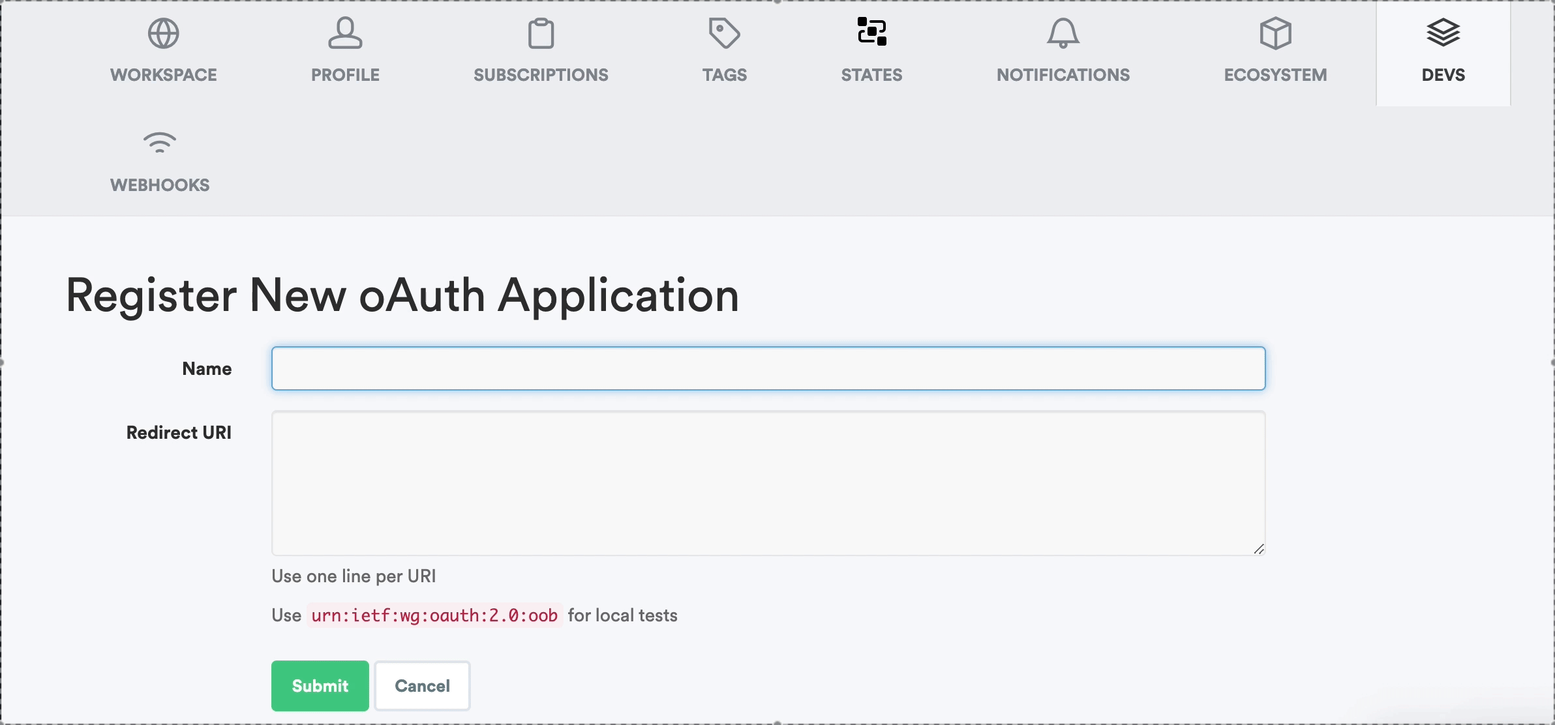Click the Register New oAuth Application heading
The height and width of the screenshot is (725, 1555).
pos(402,295)
